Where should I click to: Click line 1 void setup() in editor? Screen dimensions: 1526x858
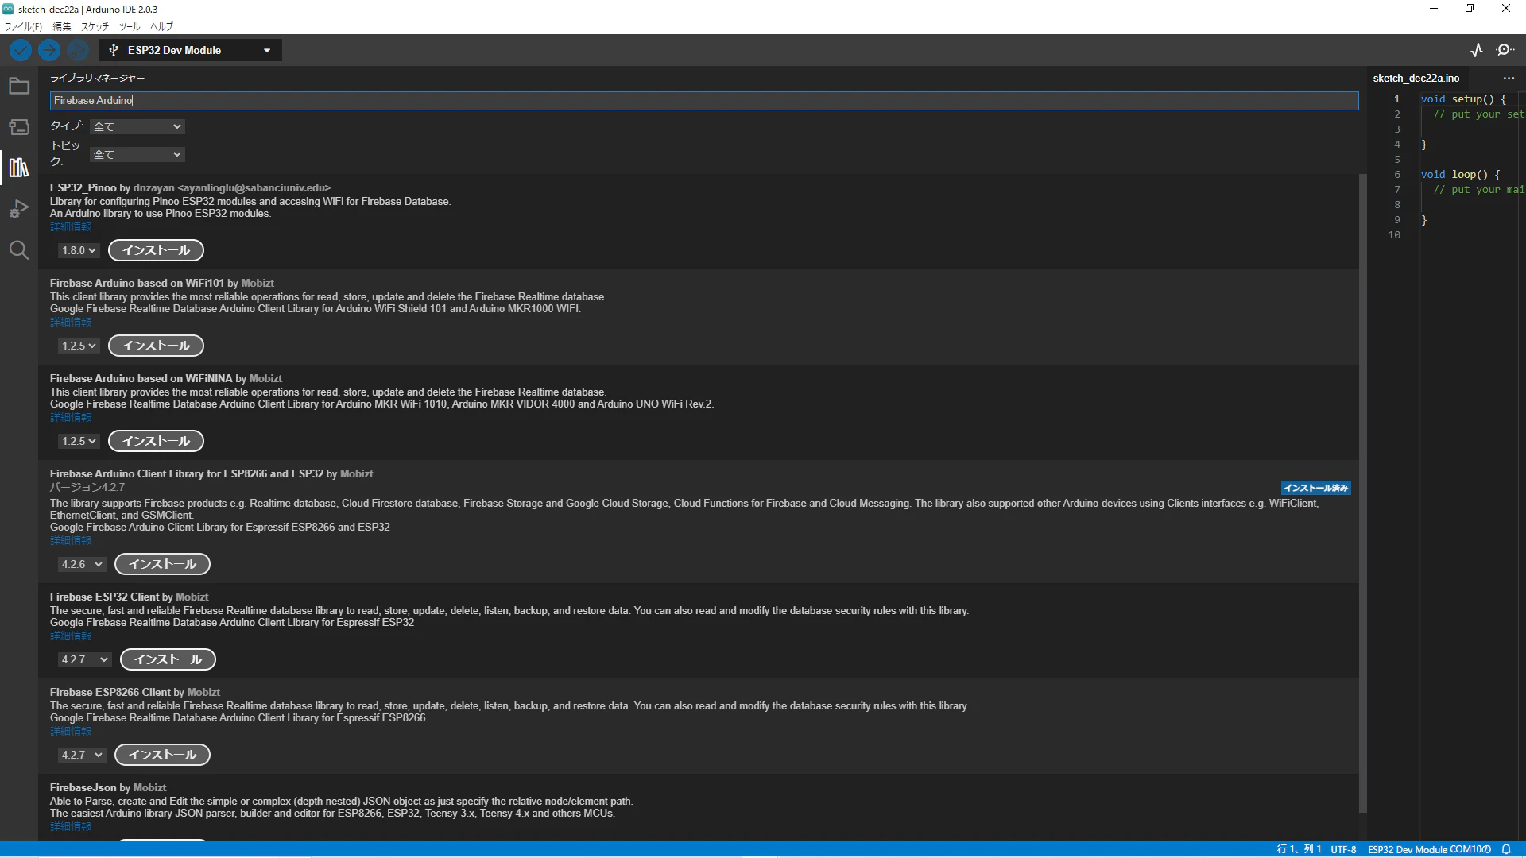pyautogui.click(x=1463, y=99)
